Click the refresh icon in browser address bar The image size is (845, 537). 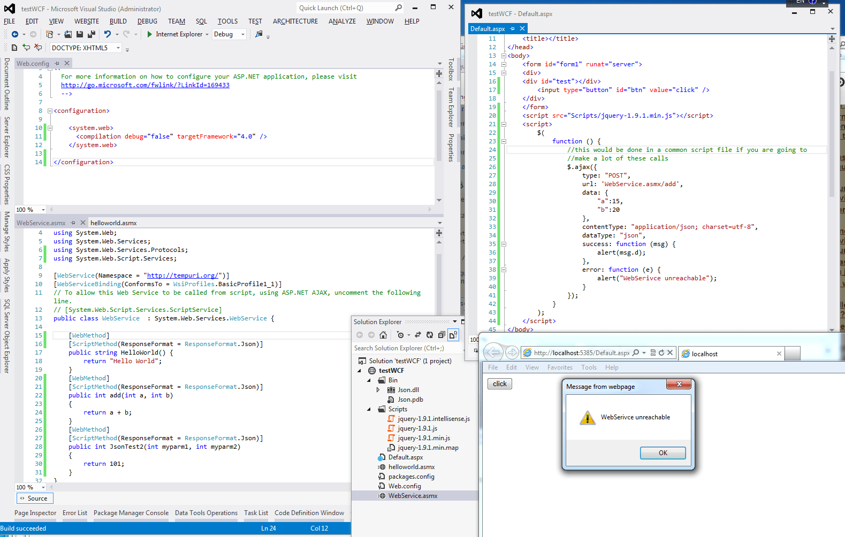point(661,353)
